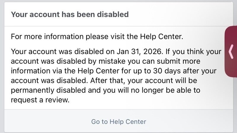The image size is (237, 133).
Task: Expand the maroon side panel chevron
Action: coord(231,51)
